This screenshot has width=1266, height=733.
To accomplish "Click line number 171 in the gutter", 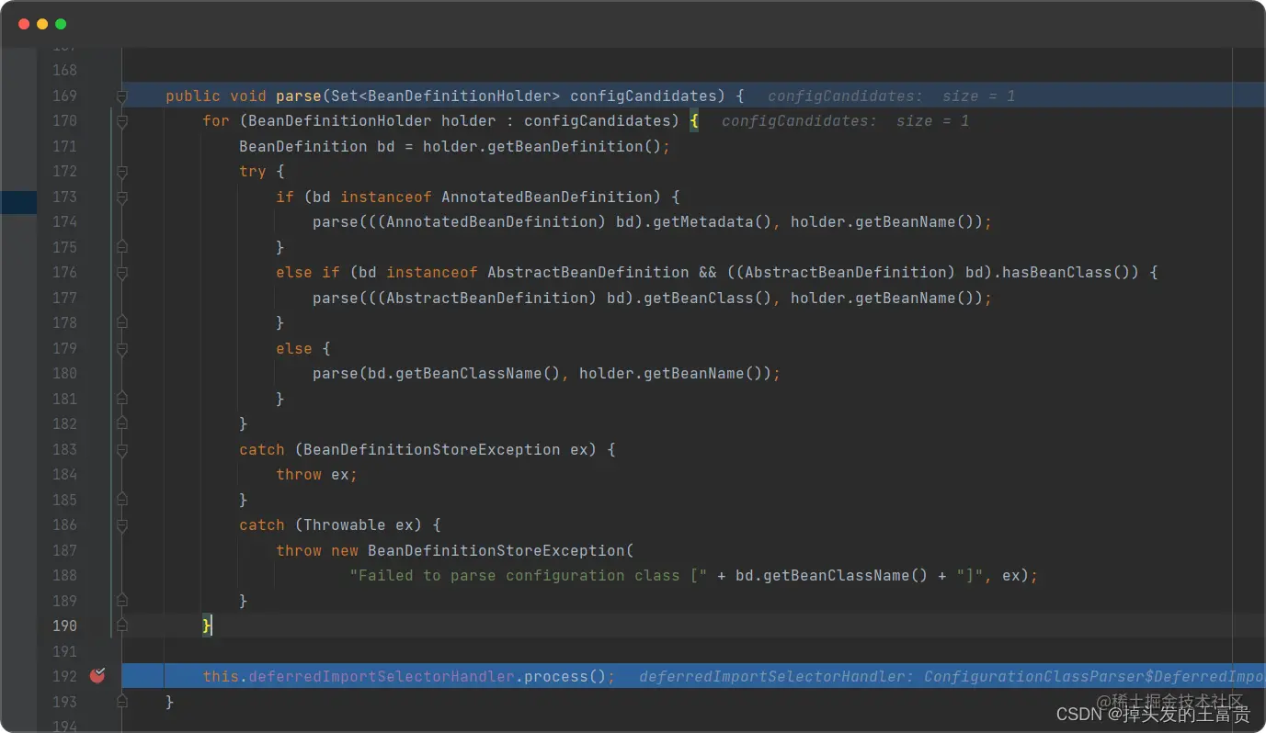I will coord(64,146).
